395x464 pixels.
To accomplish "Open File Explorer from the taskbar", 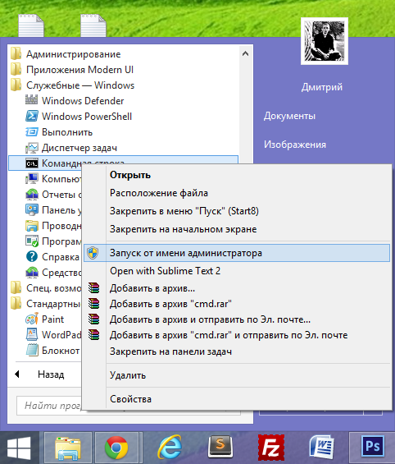I will [x=68, y=448].
